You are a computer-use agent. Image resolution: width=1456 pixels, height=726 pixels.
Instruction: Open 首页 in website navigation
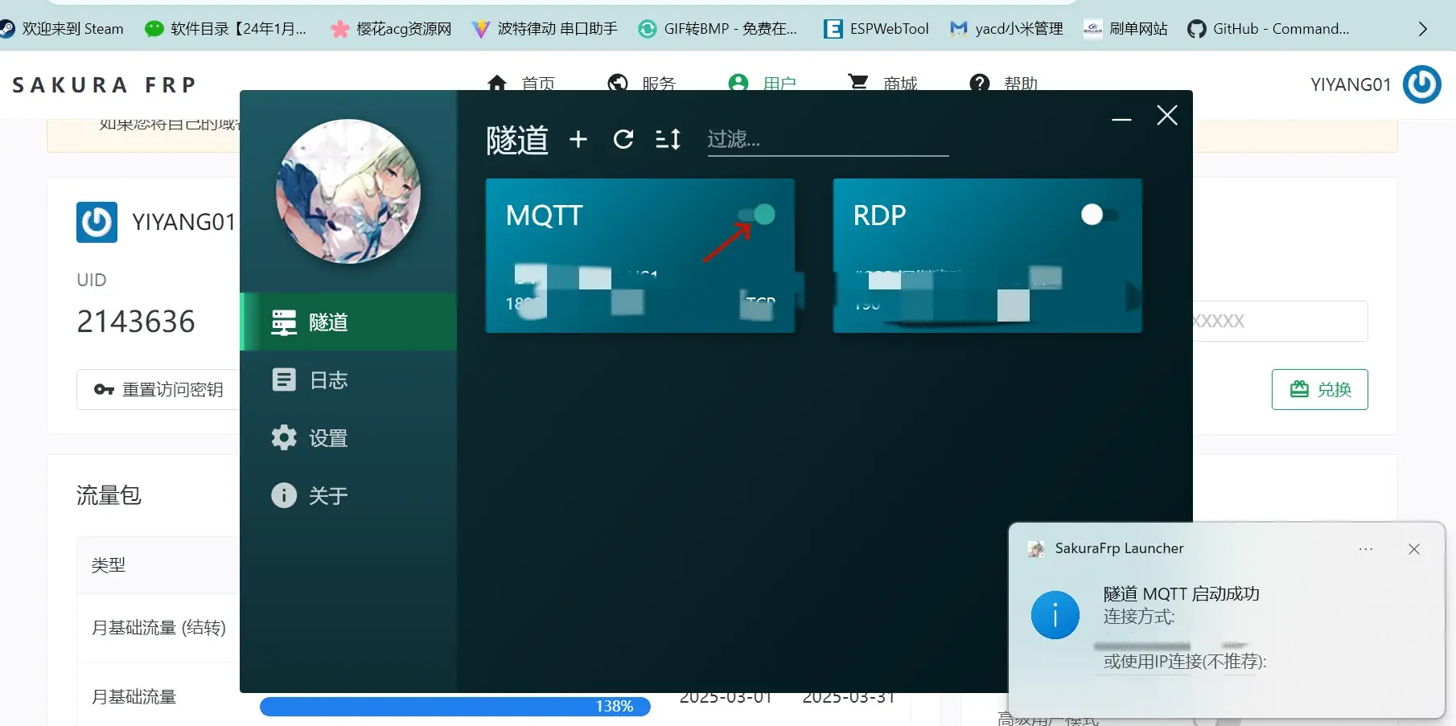tap(521, 84)
